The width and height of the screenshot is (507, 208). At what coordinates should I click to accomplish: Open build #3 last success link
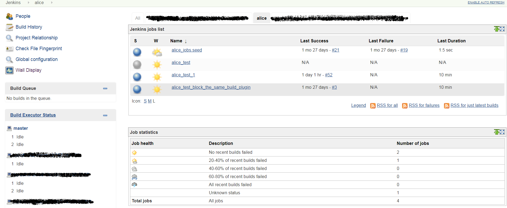click(x=334, y=87)
